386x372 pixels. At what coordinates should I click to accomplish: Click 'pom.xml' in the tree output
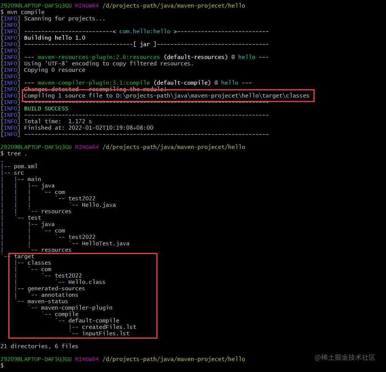(26, 166)
